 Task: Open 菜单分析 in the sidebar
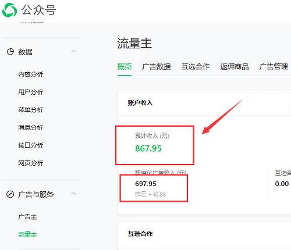tap(31, 110)
